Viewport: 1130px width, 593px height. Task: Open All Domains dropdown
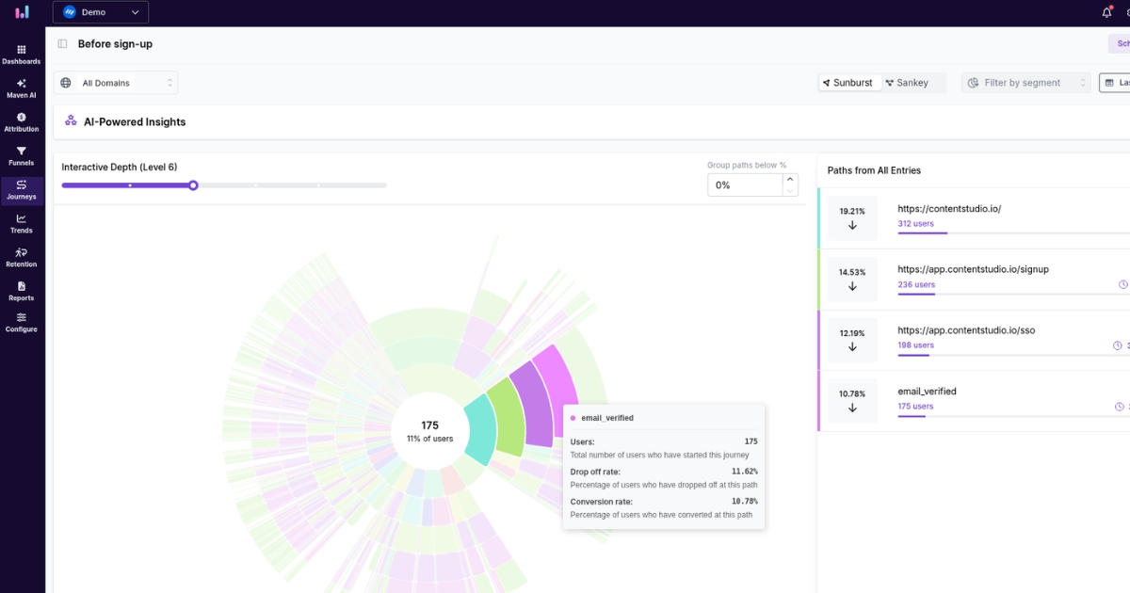(x=116, y=83)
